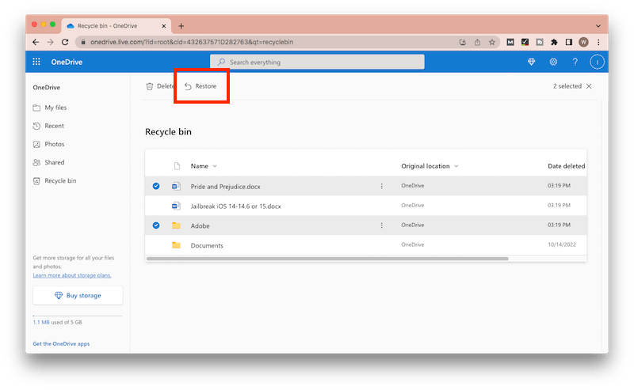
Task: Go back in browser
Action: coord(36,42)
